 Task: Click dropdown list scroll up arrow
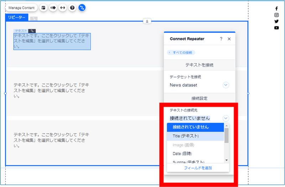[227, 126]
